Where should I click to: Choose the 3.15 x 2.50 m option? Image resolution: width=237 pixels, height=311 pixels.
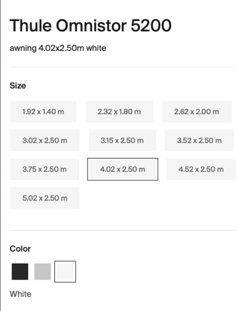(x=122, y=141)
